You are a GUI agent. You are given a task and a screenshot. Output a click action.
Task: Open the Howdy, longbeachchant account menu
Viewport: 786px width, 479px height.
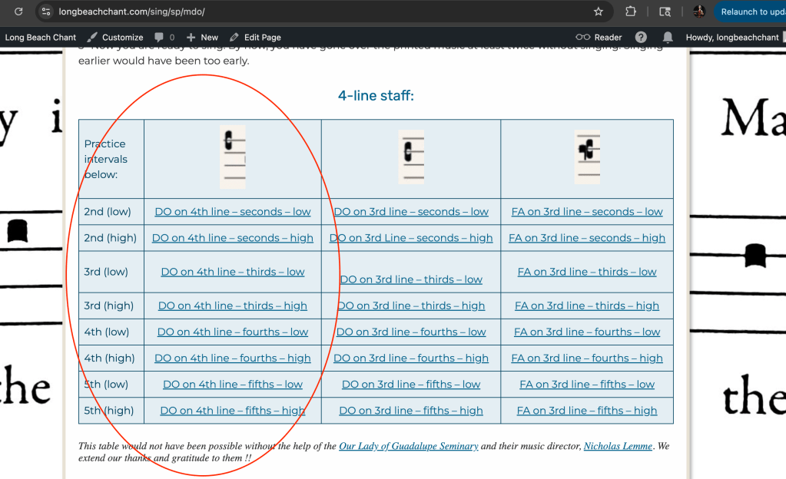731,37
